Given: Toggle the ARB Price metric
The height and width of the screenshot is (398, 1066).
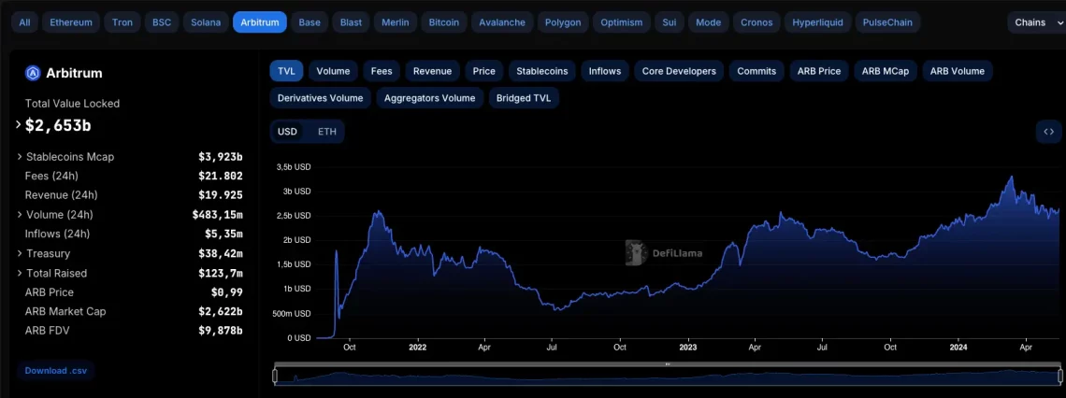Looking at the screenshot, I should (x=819, y=71).
